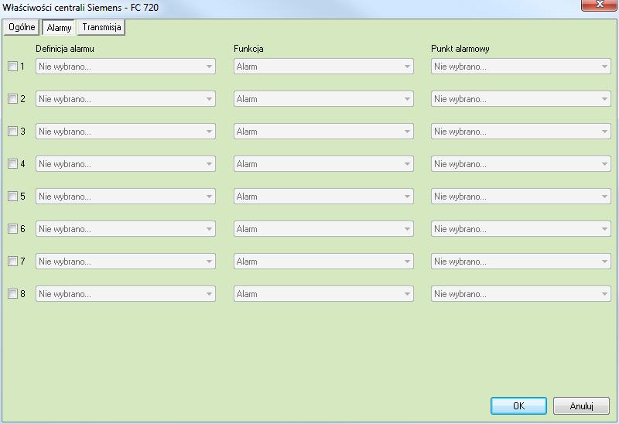Open Definicja alarmu dropdown in row 8
Viewport: 619px width, 424px height.
coord(125,294)
